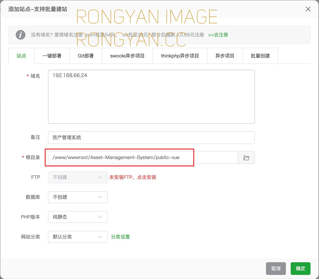Open the folder browser for root directory
Viewport: 319px width, 279px height.
[246, 158]
